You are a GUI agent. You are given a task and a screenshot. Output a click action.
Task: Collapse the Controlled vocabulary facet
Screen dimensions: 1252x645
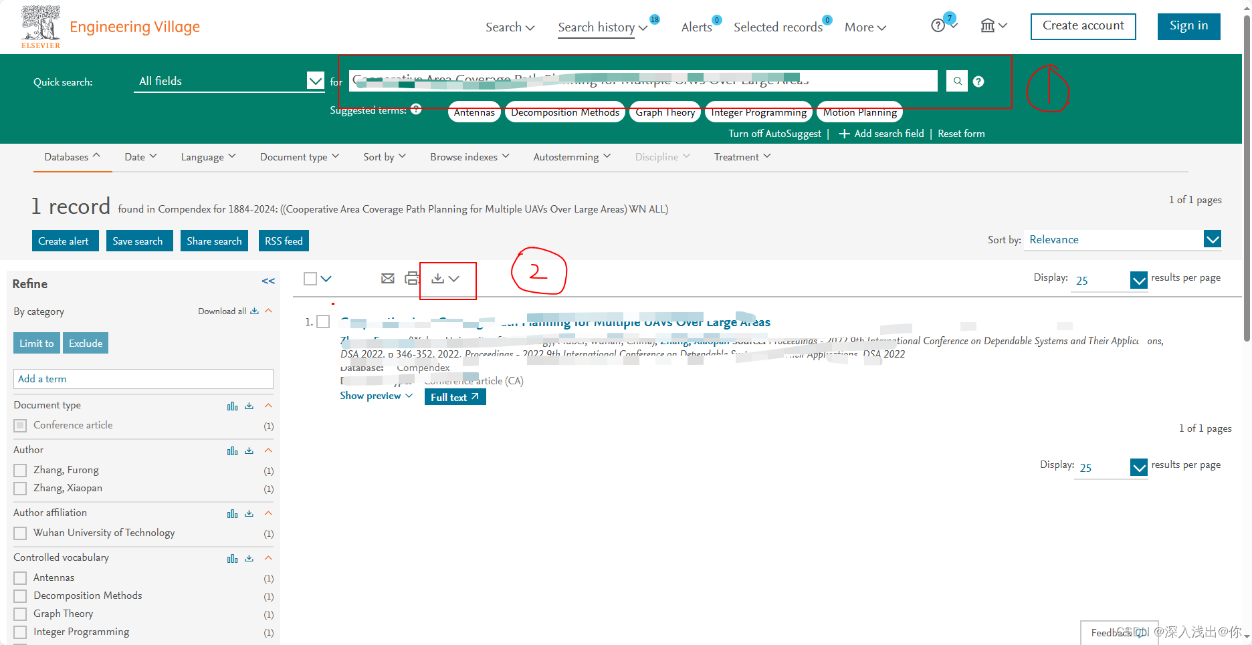point(268,558)
